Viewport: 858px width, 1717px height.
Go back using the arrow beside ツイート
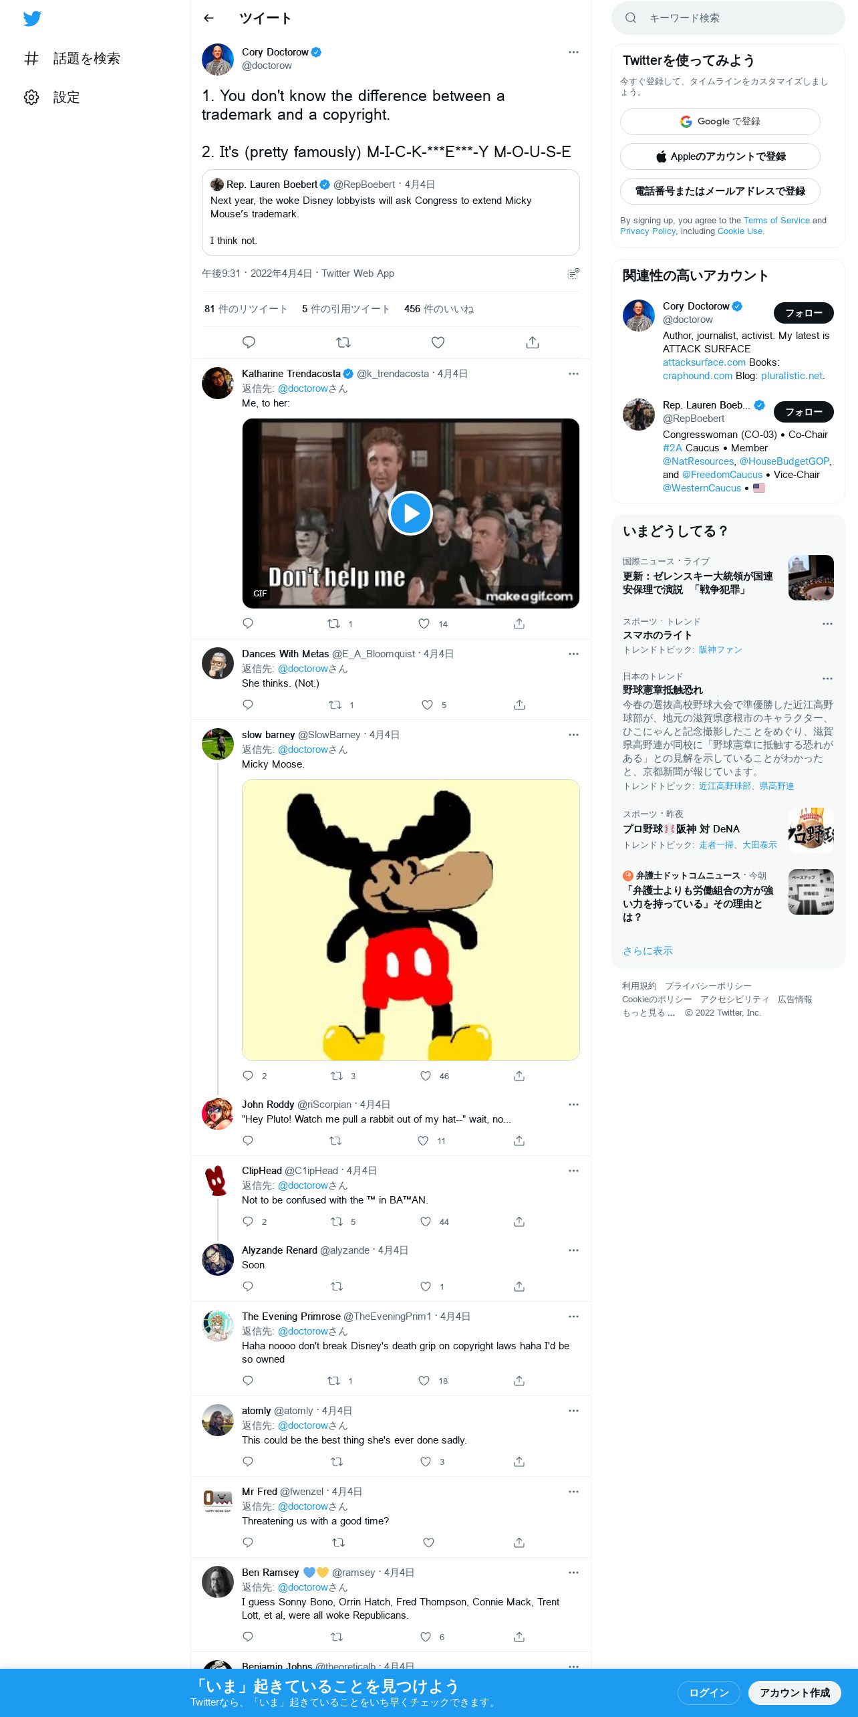208,18
